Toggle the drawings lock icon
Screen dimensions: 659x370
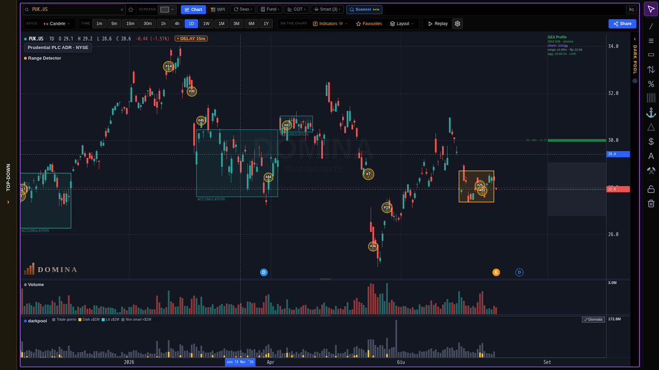[x=651, y=189]
